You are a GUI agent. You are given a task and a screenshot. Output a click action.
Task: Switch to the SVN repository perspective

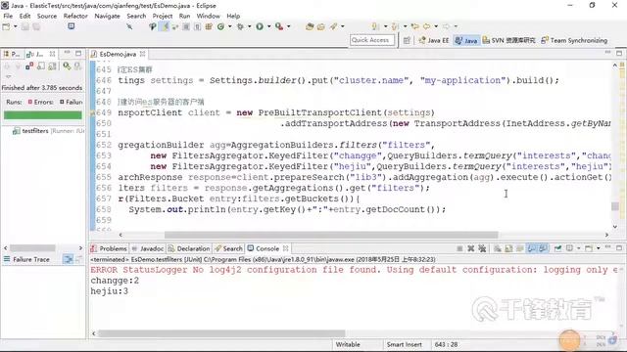(x=508, y=40)
